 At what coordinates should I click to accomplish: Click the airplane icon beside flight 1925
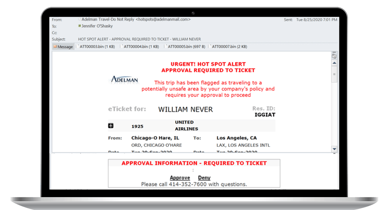coord(111,125)
